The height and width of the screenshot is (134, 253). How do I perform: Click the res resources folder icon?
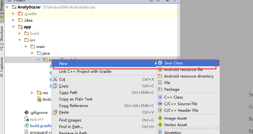pyautogui.click(x=39, y=93)
